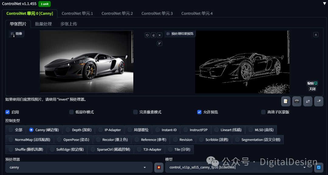This screenshot has width=328, height=175.
Task: Open a new blank canvas icon
Action: click(x=286, y=101)
